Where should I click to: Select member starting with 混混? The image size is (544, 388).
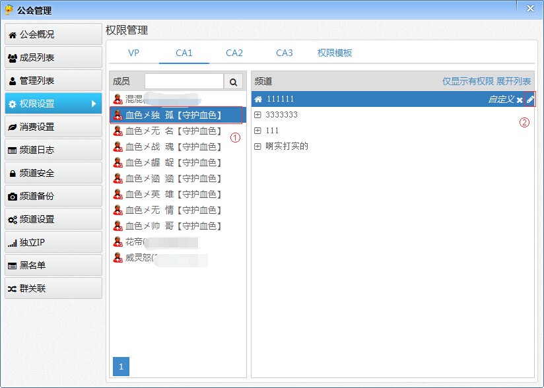(178, 99)
